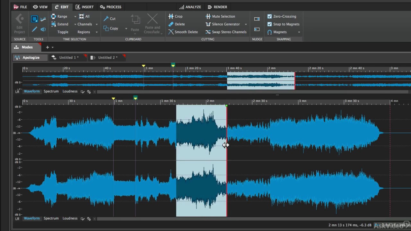Image resolution: width=411 pixels, height=231 pixels.
Task: Toggle the Snap to Magnets checkbox
Action: [x=270, y=24]
